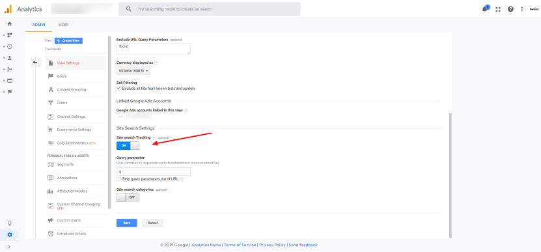This screenshot has width=541, height=252.
Task: Open Send feedback footer link
Action: pyautogui.click(x=303, y=245)
